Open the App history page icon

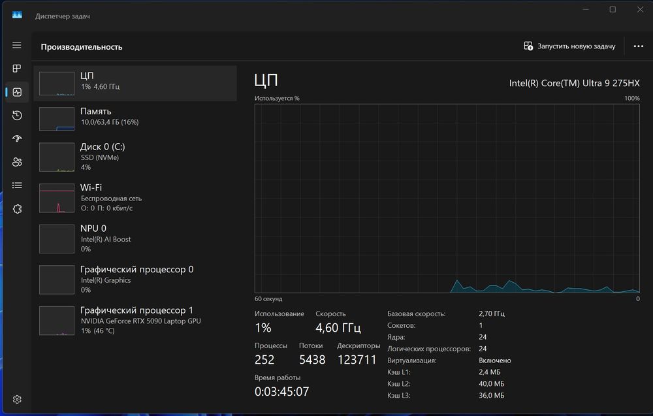[x=17, y=116]
